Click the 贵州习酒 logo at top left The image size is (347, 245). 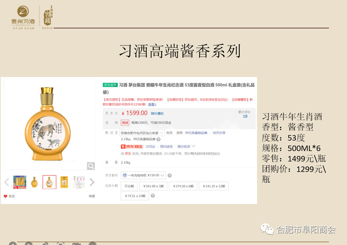23,17
